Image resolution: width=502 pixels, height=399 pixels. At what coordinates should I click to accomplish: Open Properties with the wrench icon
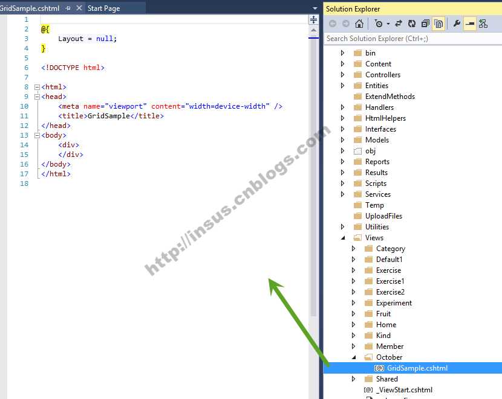point(457,24)
